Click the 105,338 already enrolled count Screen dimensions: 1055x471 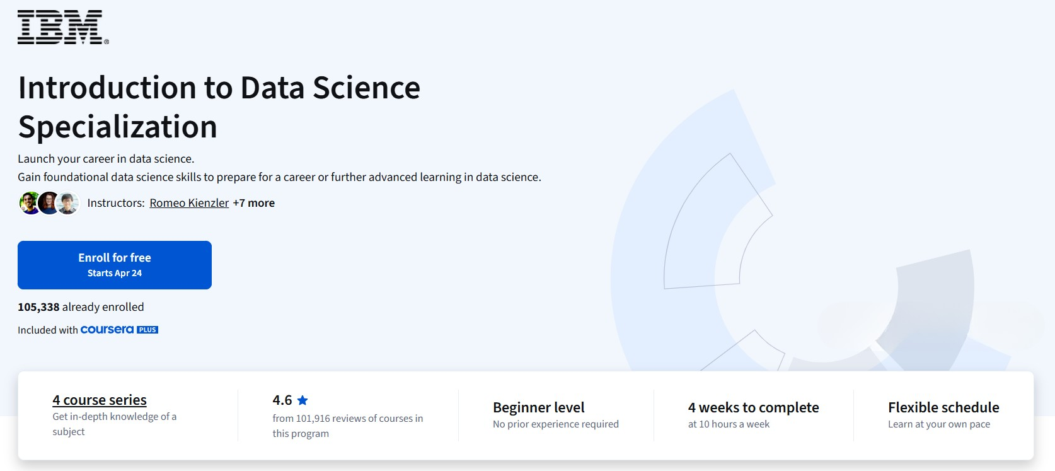pyautogui.click(x=81, y=307)
